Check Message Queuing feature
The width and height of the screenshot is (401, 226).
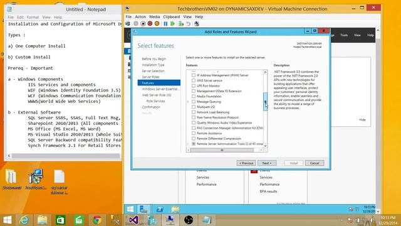[x=194, y=102]
